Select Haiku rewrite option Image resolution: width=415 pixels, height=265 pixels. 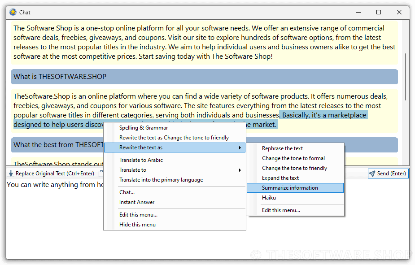[x=295, y=198]
